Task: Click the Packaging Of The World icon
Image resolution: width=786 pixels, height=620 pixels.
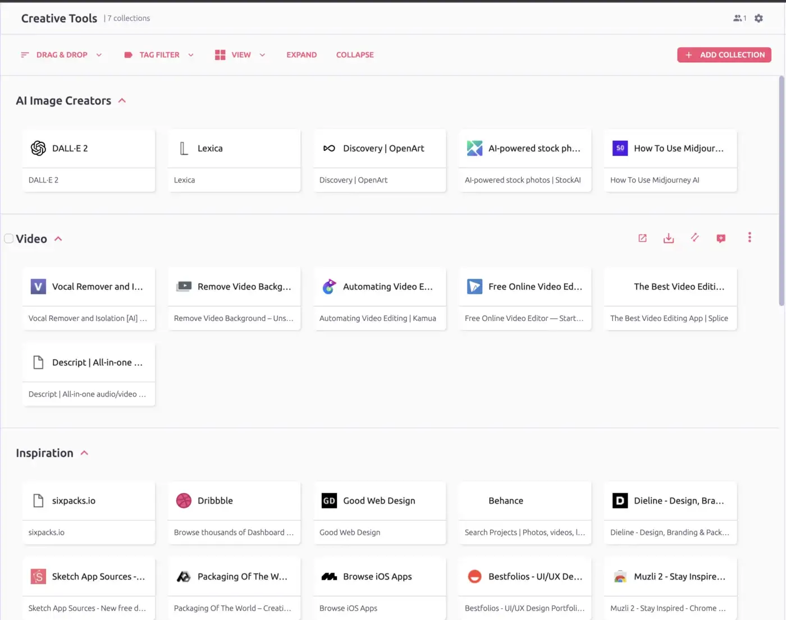Action: pos(184,576)
